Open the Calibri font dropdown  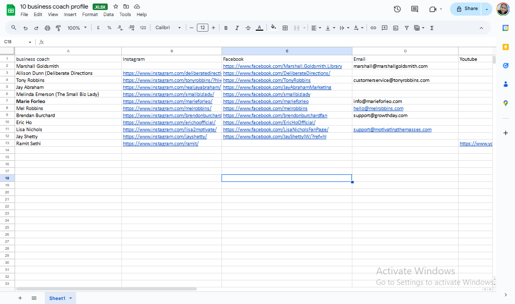[x=168, y=28]
